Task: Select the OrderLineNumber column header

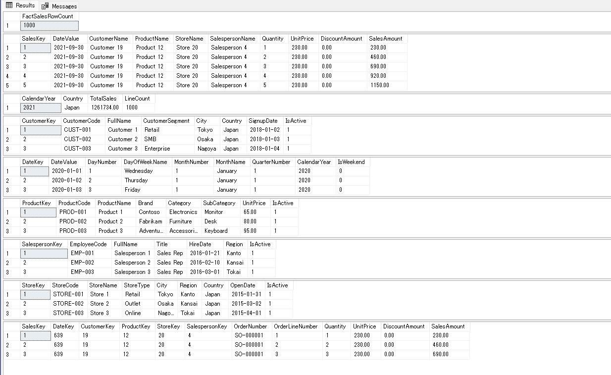Action: pyautogui.click(x=297, y=326)
